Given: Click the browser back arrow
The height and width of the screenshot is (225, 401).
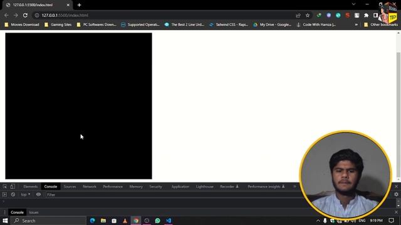Looking at the screenshot, I should coord(6,15).
